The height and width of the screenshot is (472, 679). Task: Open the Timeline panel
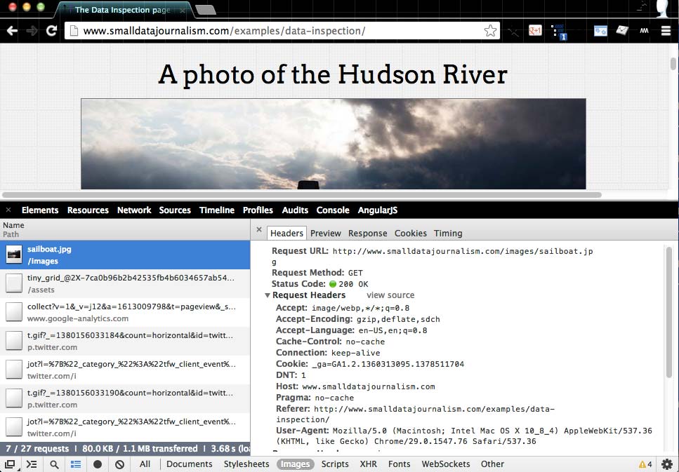(217, 210)
